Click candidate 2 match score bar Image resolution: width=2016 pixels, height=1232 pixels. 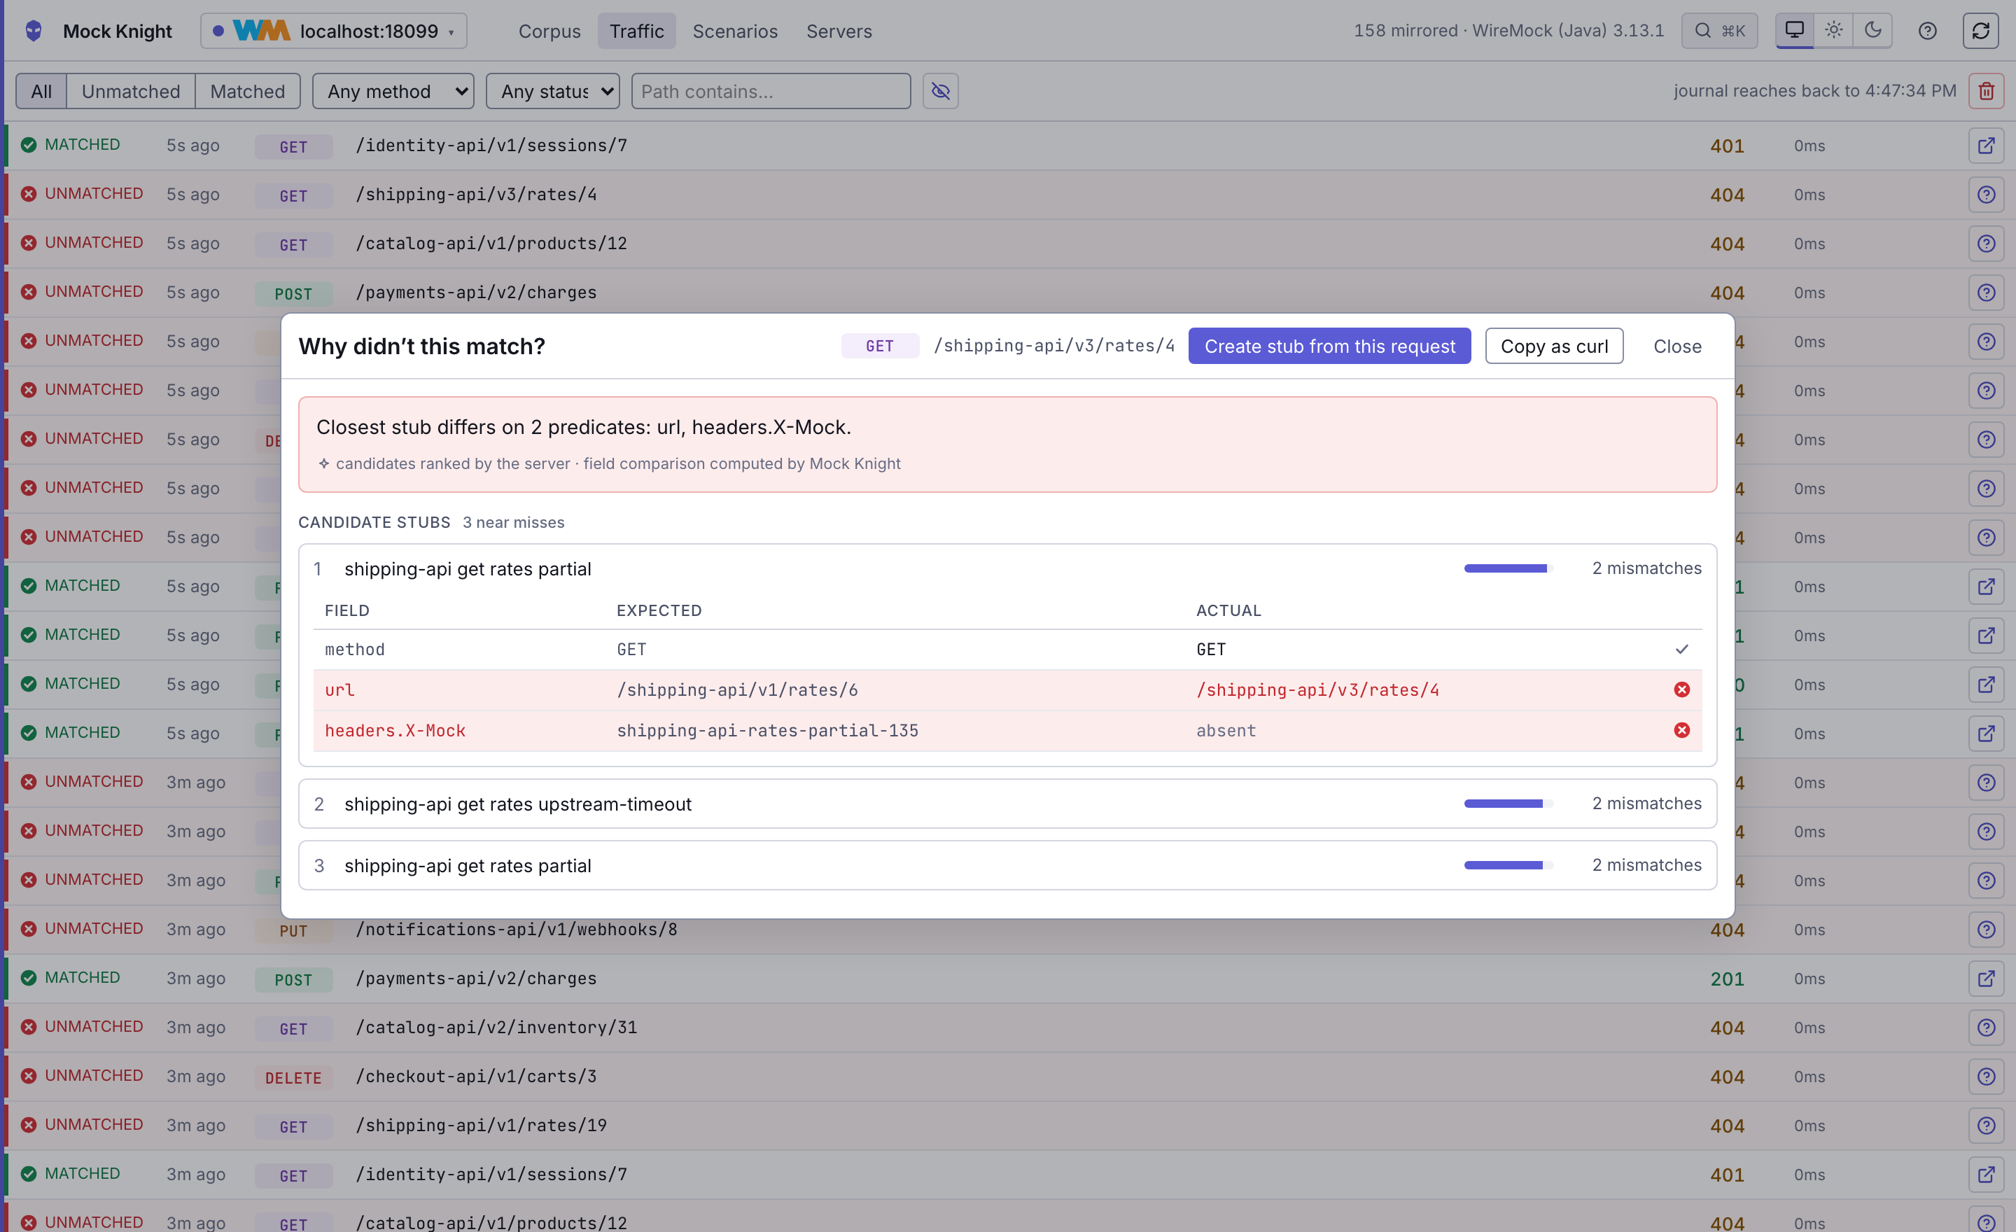click(x=1508, y=804)
